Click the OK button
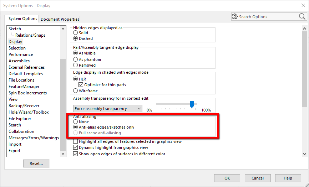Image resolution: width=309 pixels, height=187 pixels. click(227, 178)
